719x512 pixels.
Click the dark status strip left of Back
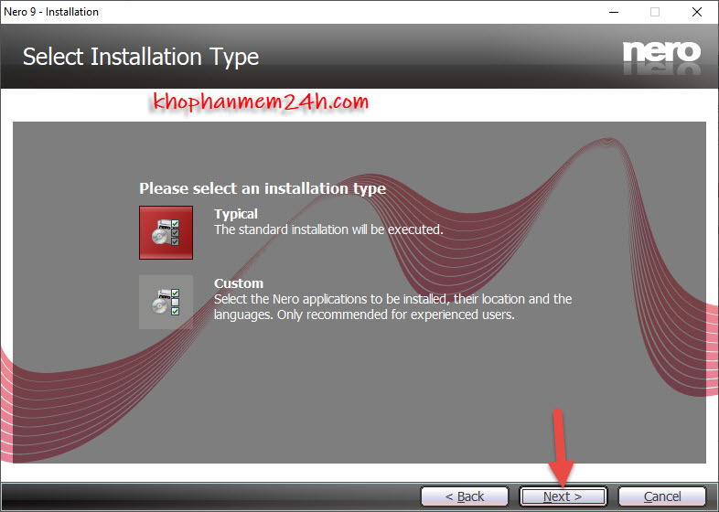(210, 496)
